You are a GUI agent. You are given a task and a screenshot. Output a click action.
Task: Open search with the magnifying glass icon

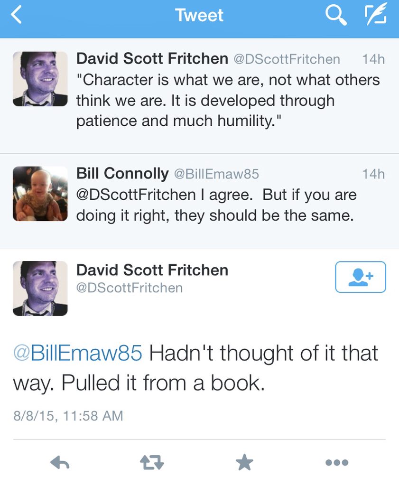click(x=336, y=16)
